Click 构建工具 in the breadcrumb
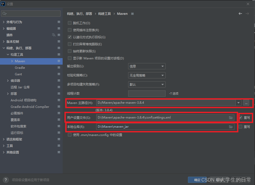 click(104, 14)
